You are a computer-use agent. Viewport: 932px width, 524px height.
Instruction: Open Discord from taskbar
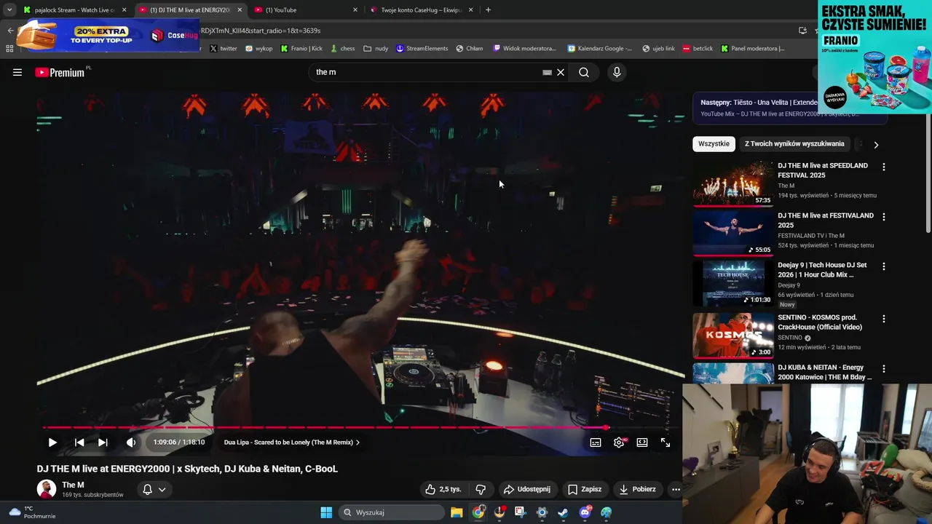[x=585, y=512]
